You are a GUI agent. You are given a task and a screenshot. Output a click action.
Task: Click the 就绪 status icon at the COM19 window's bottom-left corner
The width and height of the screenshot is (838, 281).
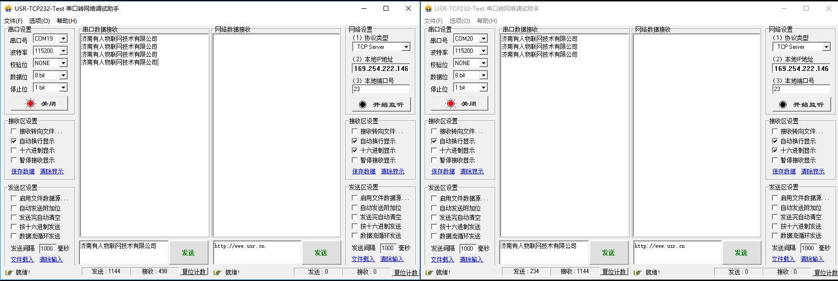8,272
